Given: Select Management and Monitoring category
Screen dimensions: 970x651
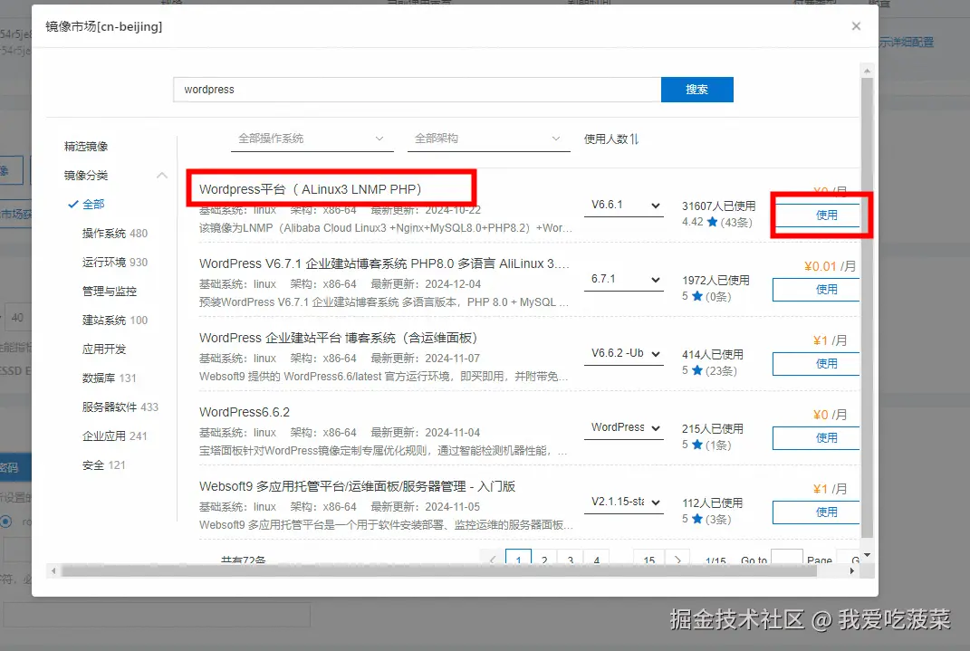Looking at the screenshot, I should click(x=110, y=292).
